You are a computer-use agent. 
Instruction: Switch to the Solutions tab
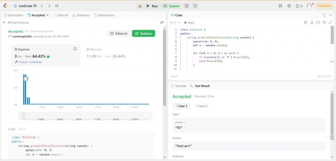[81, 15]
